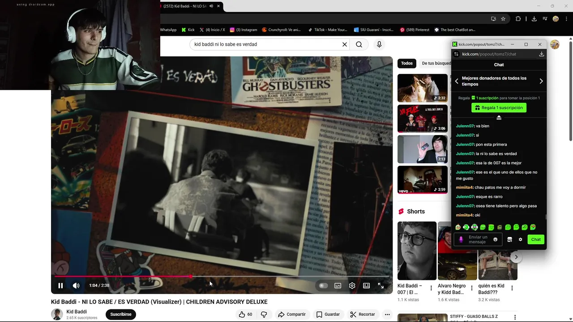The image size is (573, 322).
Task: Click the Recortar clip button
Action: (x=362, y=314)
